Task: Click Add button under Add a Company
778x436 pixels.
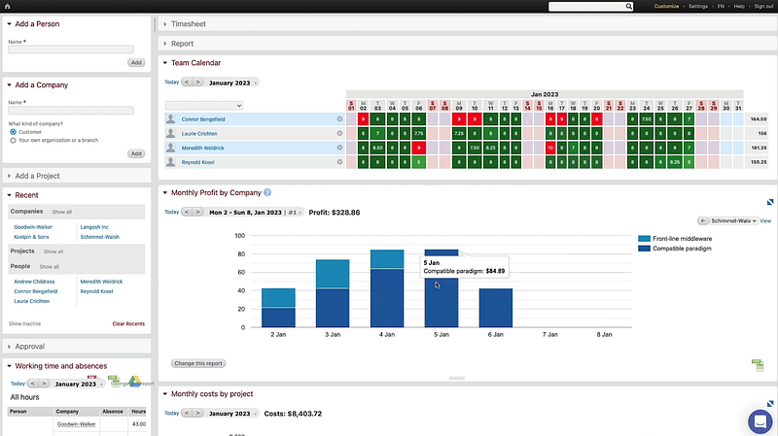Action: coord(136,153)
